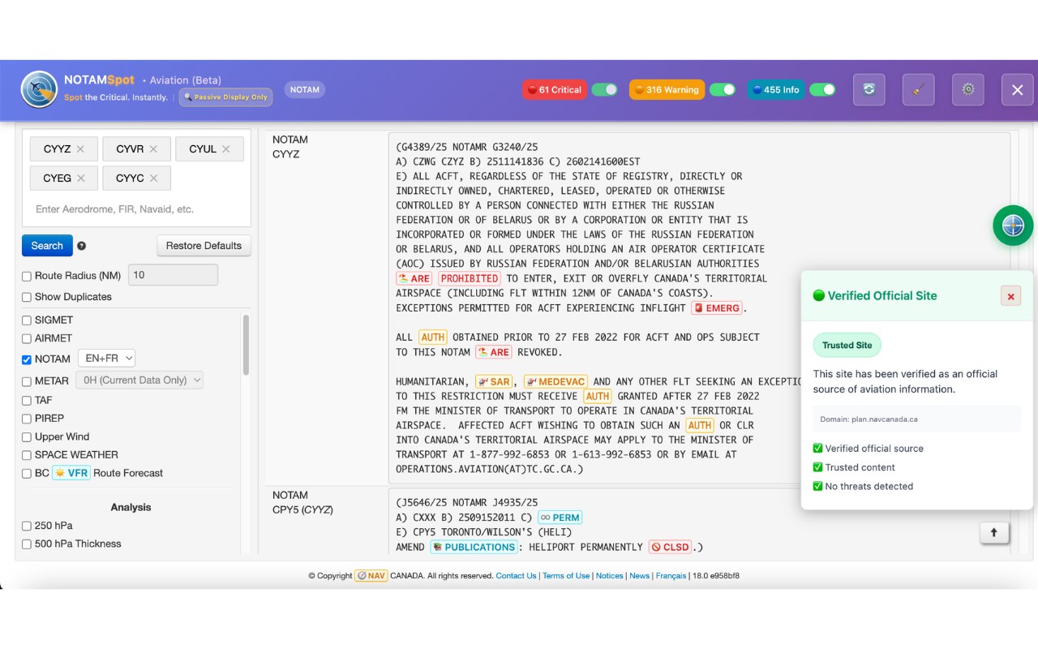Screen dimensions: 1038x649
Task: Click the EMERG highlight badge
Action: pyautogui.click(x=717, y=308)
